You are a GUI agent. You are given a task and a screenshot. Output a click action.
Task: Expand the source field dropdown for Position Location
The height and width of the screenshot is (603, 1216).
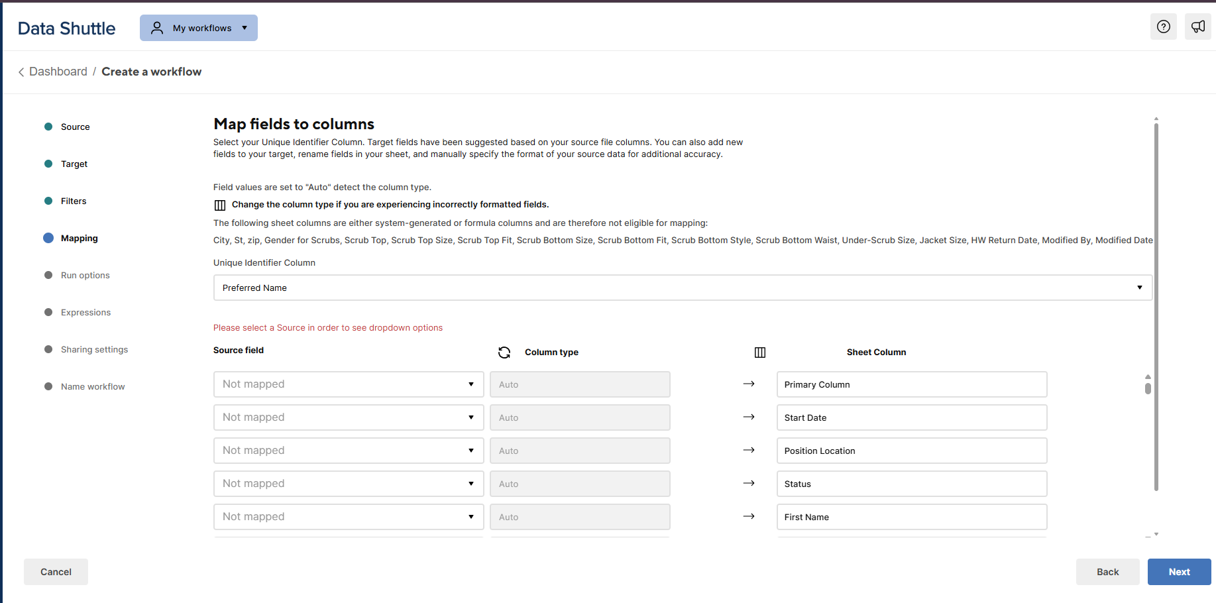click(x=349, y=451)
